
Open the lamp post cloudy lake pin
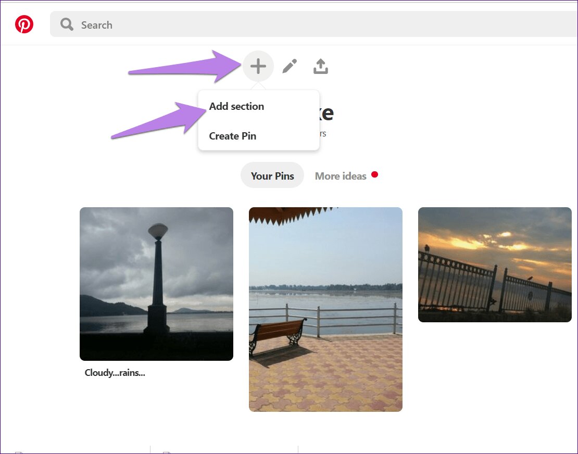[156, 284]
